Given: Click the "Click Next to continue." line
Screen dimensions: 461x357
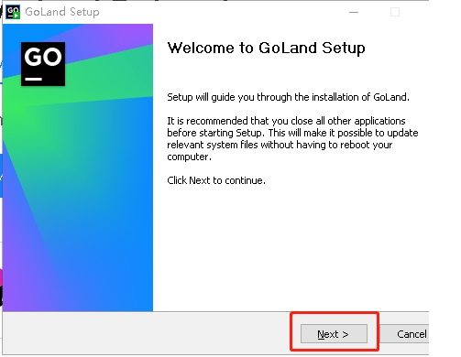Looking at the screenshot, I should pos(216,180).
